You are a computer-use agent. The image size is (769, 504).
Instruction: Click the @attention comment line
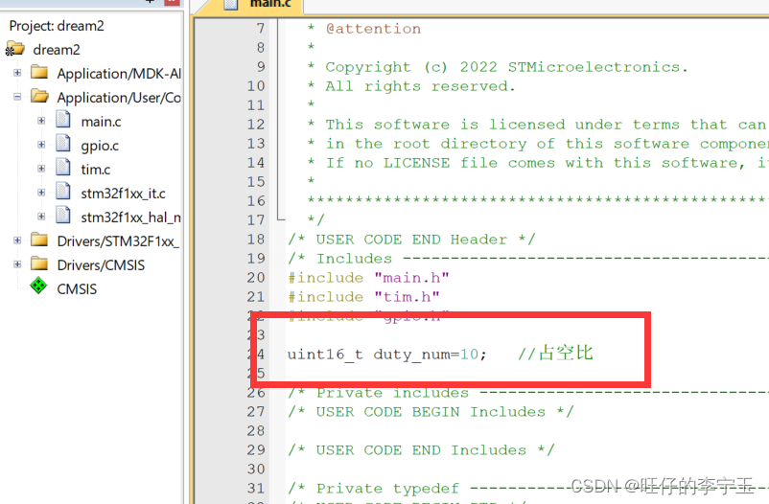(x=364, y=29)
